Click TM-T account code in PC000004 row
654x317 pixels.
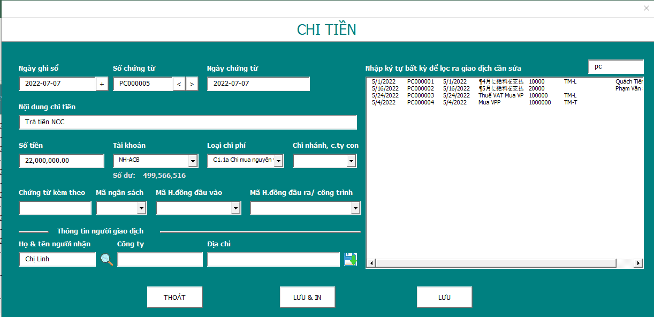coord(571,102)
